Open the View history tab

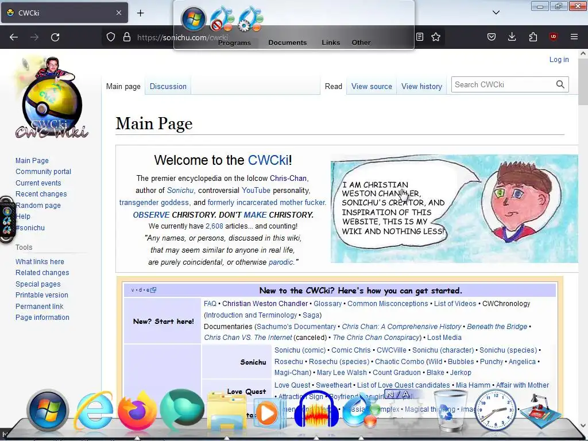(x=421, y=86)
